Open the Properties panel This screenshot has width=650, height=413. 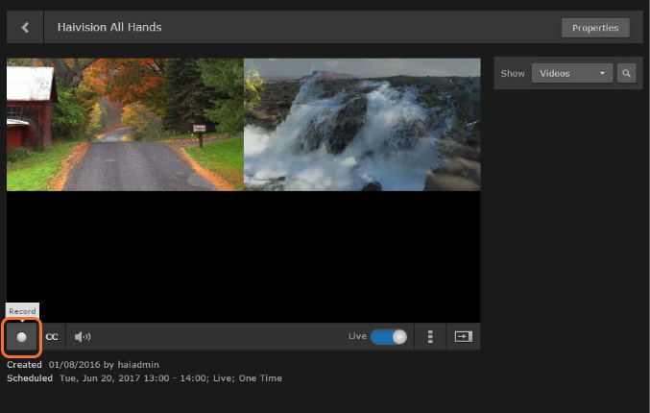(595, 28)
